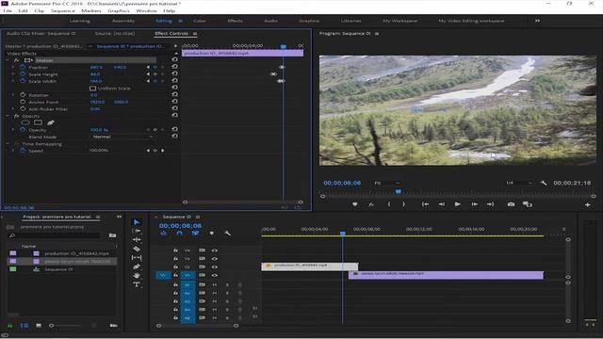
Task: Create ellipse mask under Opacity
Action: 25,122
